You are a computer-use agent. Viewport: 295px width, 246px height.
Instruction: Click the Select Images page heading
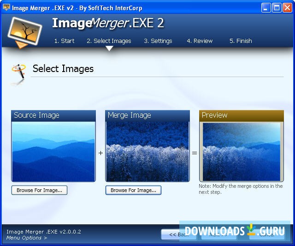[63, 69]
